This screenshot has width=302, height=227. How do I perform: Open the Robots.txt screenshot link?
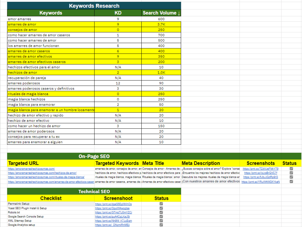pyautogui.click(x=114, y=212)
